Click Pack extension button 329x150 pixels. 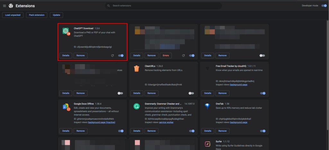[x=37, y=15]
